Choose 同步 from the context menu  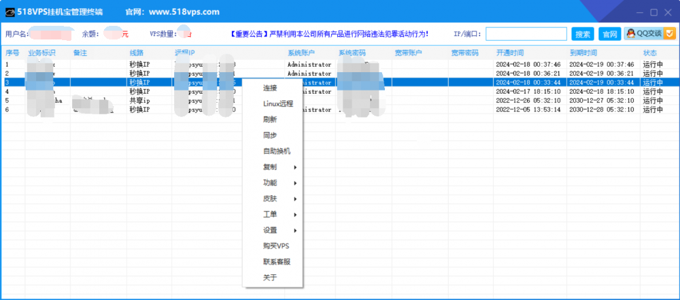pos(270,135)
